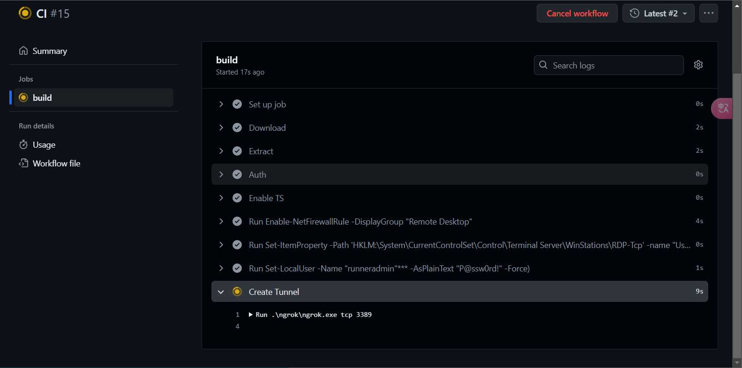742x368 pixels.
Task: Click the "Started 17s ago" text
Action: tap(240, 72)
